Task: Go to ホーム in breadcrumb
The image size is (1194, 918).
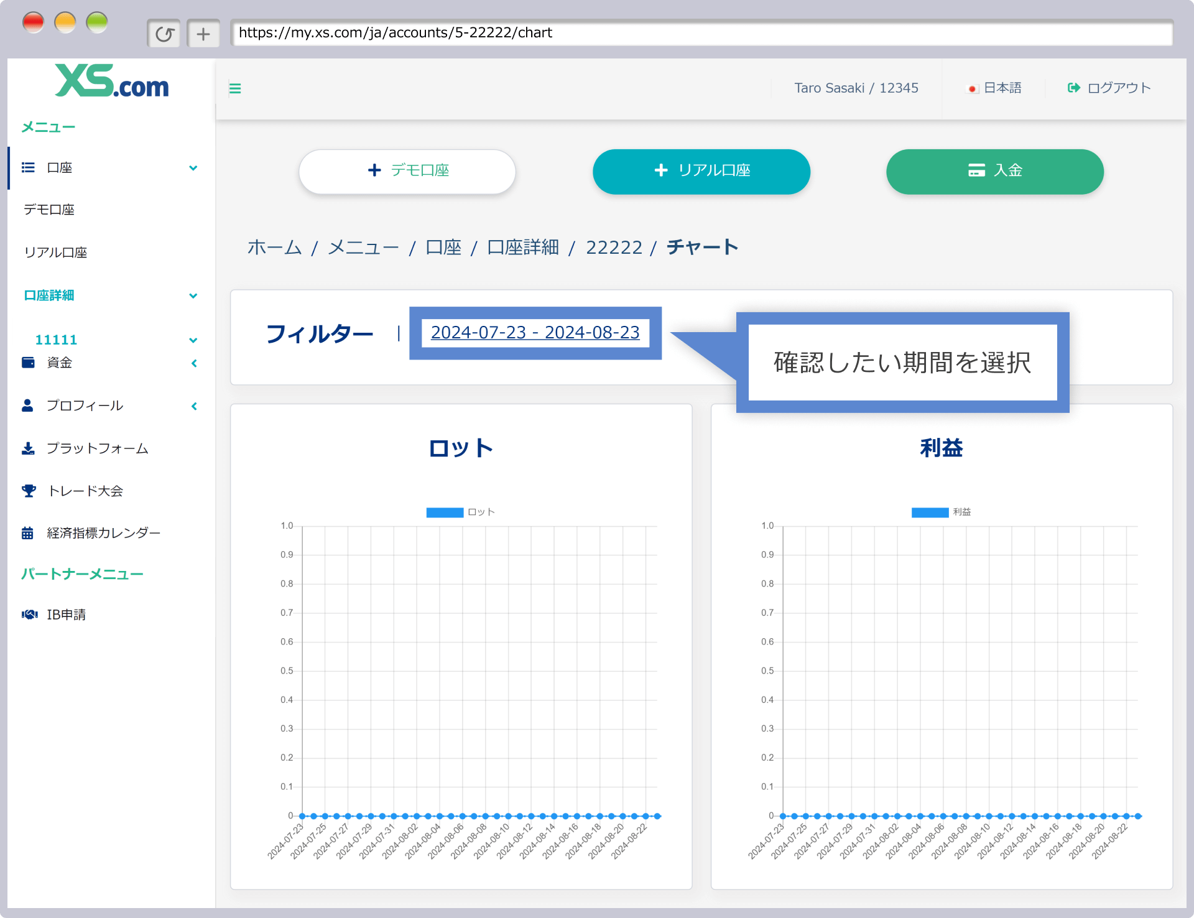Action: [274, 248]
